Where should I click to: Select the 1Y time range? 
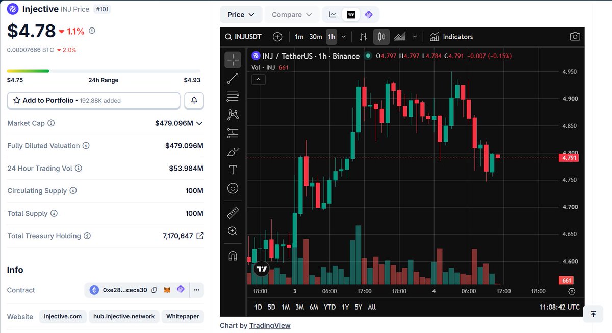click(345, 307)
